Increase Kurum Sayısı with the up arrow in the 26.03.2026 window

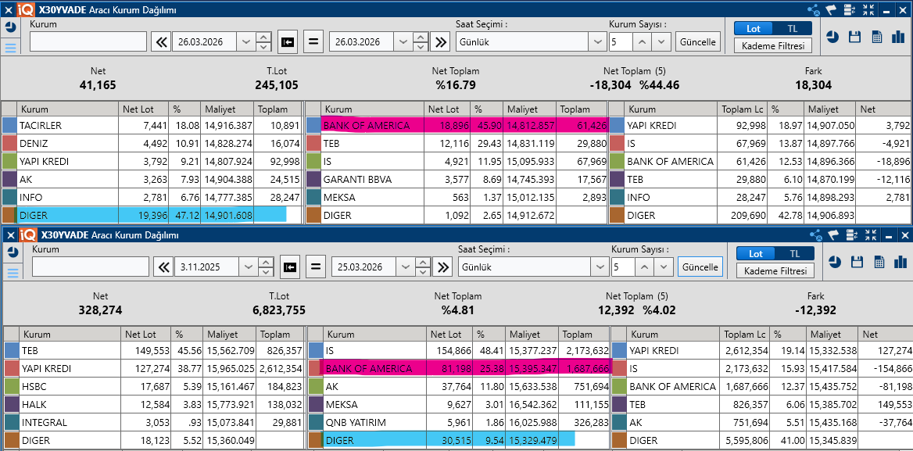coord(641,42)
